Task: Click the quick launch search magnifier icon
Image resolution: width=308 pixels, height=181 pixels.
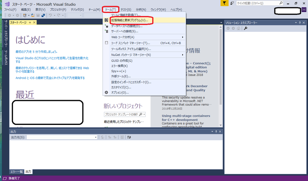Action: [x=281, y=3]
